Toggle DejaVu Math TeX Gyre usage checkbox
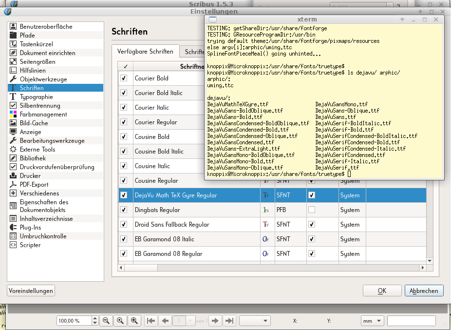The height and width of the screenshot is (330, 451). point(124,195)
